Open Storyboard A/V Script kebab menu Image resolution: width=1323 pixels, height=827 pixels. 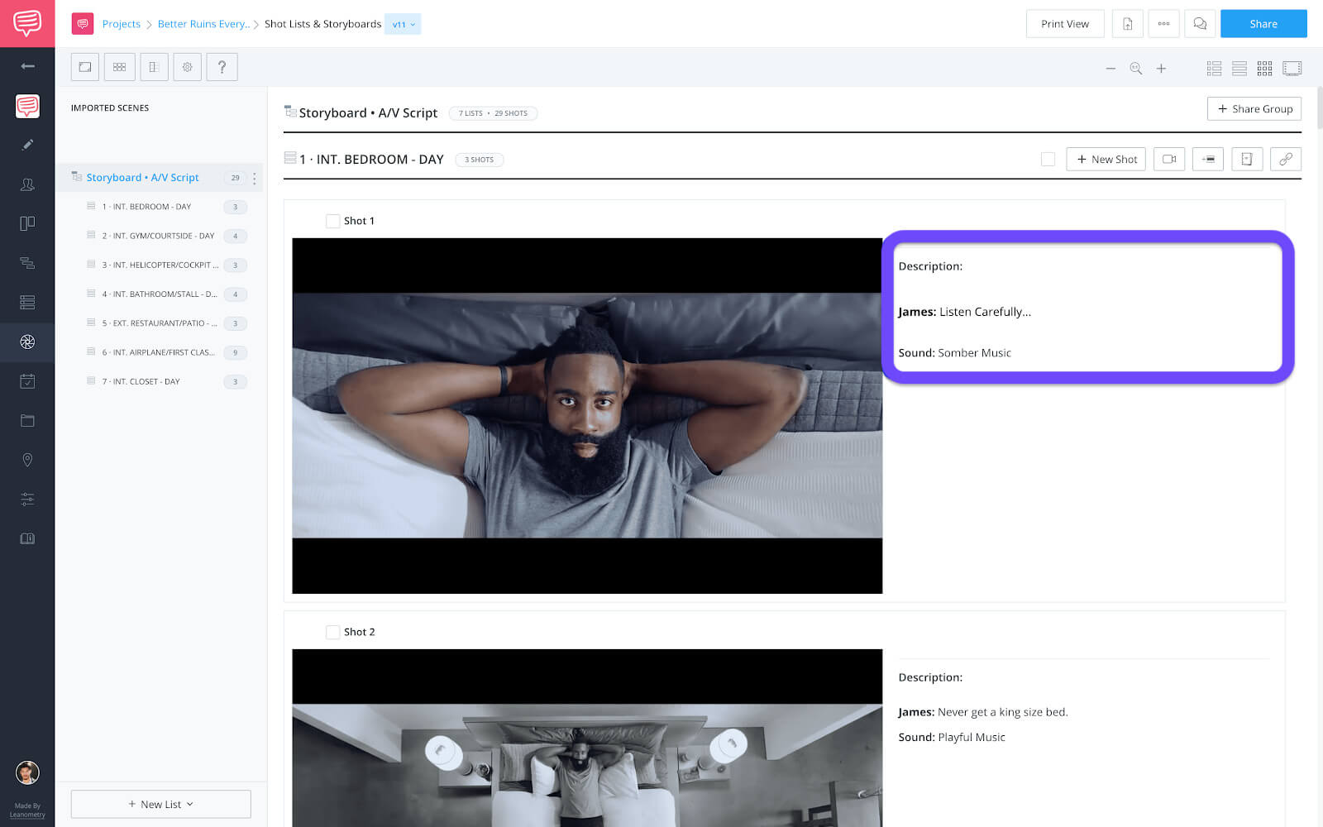(254, 178)
